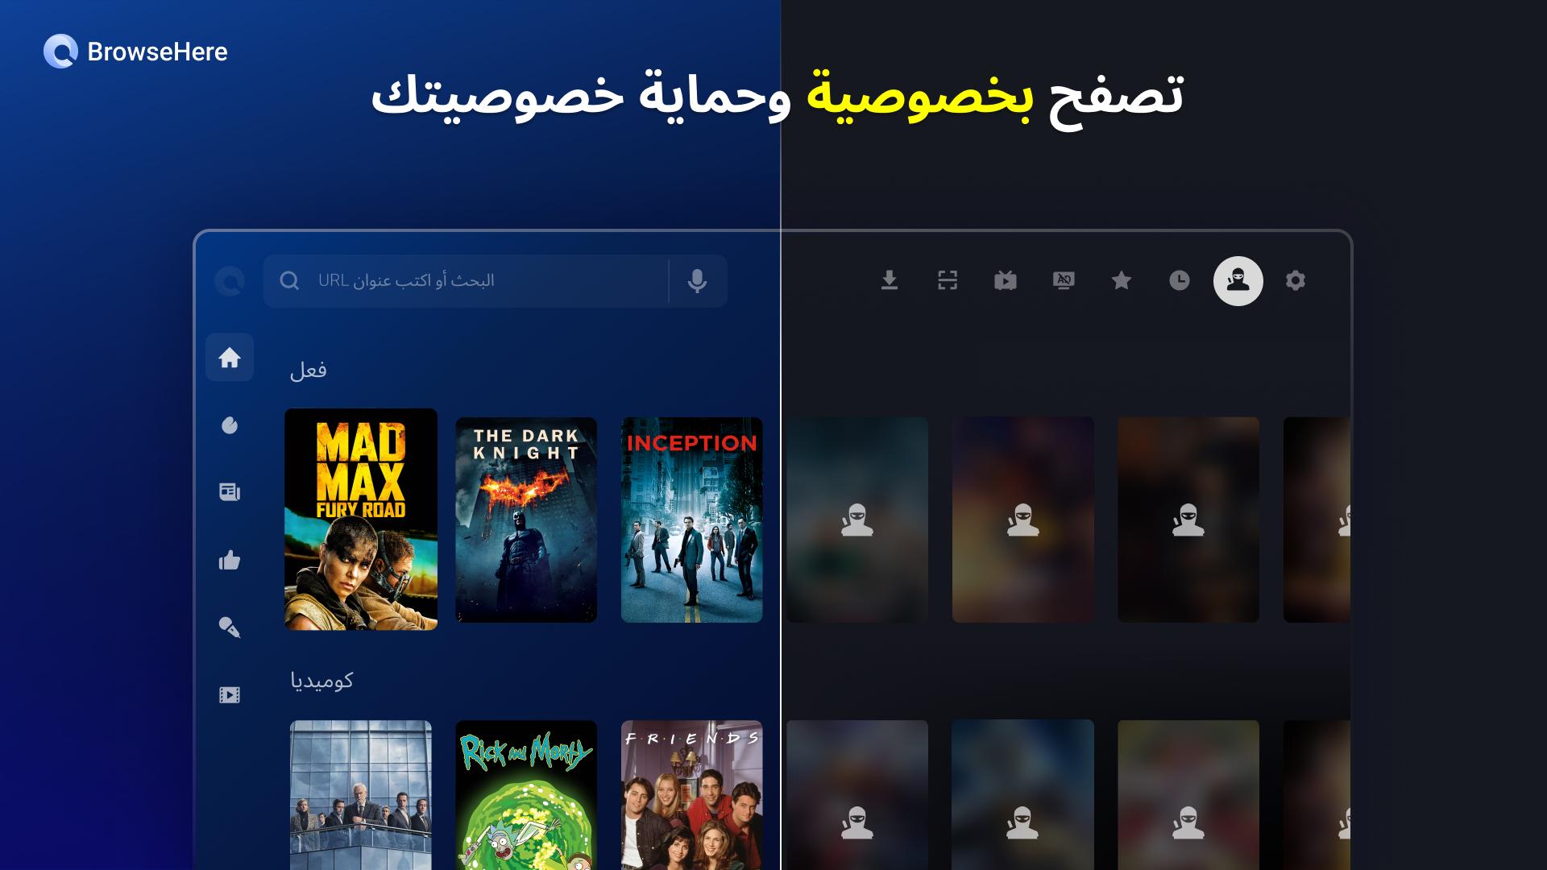1547x870 pixels.
Task: Open the QR scan icon
Action: coord(948,280)
